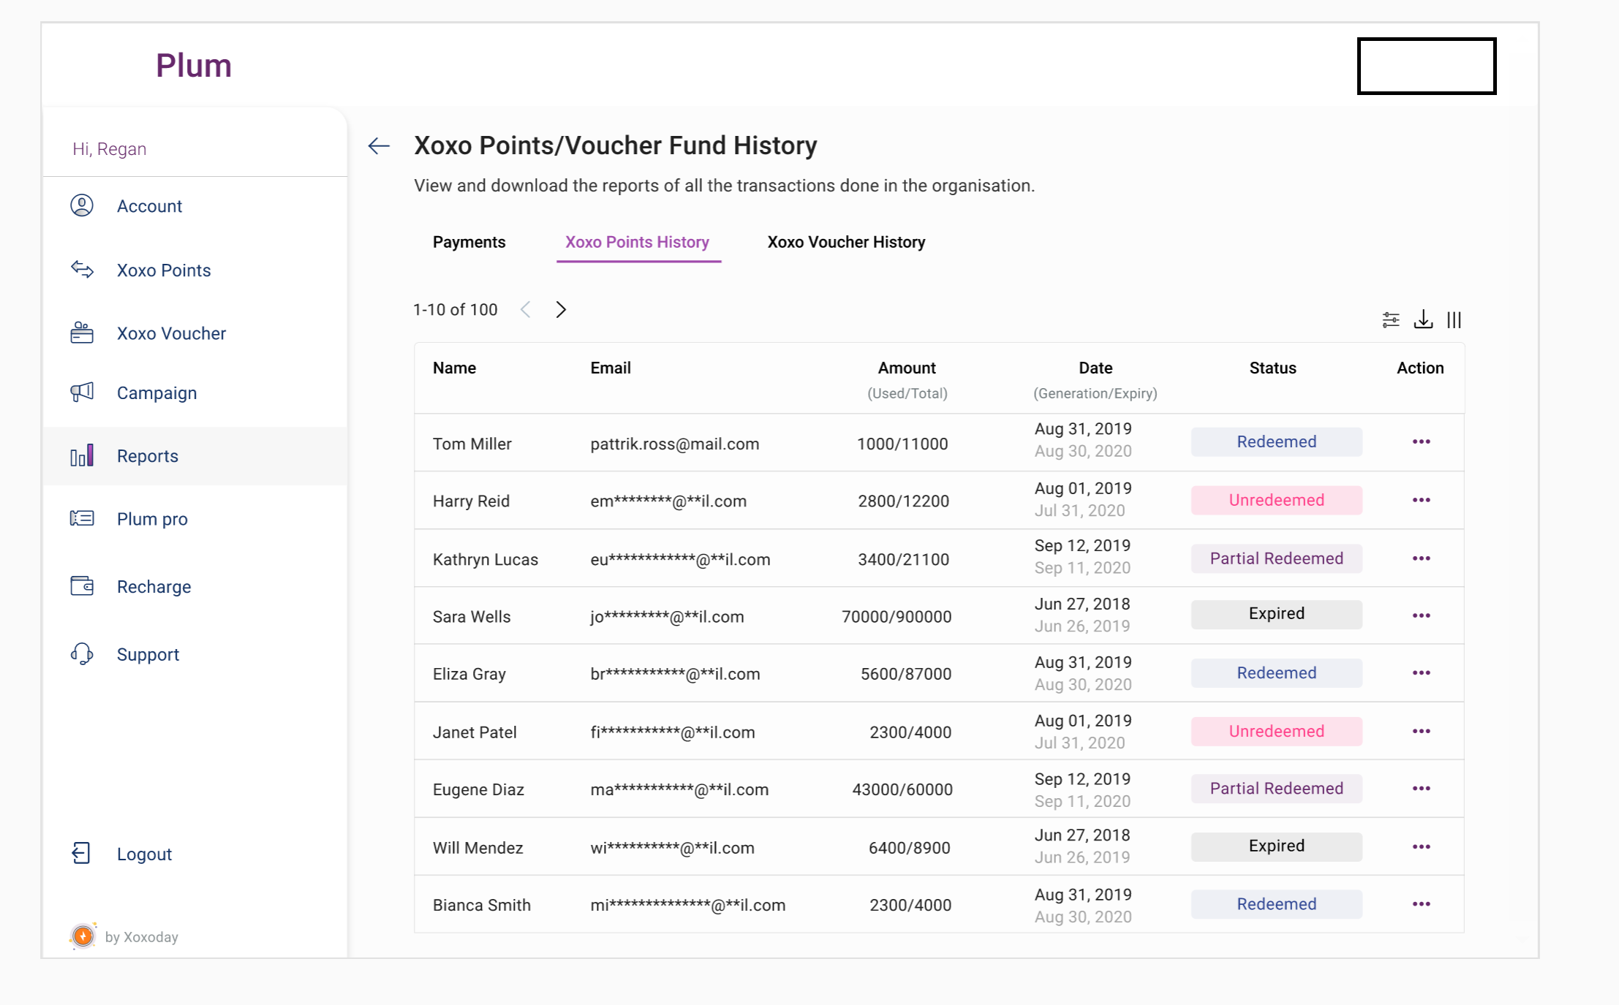This screenshot has width=1619, height=1005.
Task: Download the points history report
Action: pyautogui.click(x=1423, y=320)
